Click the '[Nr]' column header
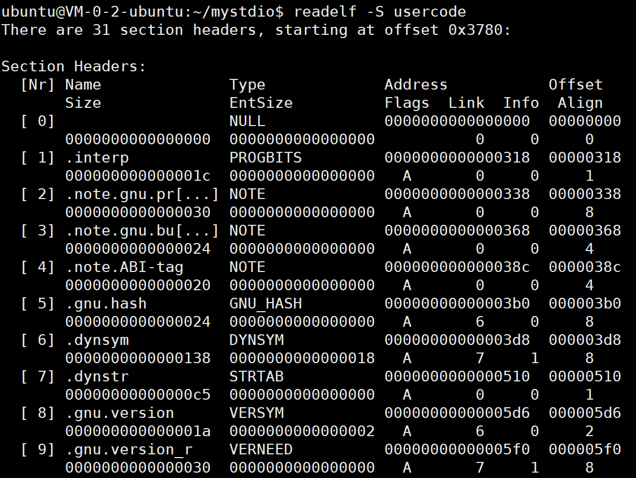 [38, 85]
